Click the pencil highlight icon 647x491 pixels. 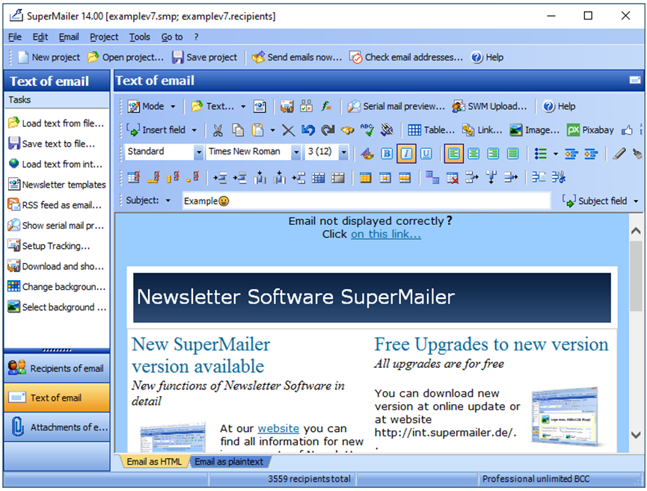tap(619, 154)
